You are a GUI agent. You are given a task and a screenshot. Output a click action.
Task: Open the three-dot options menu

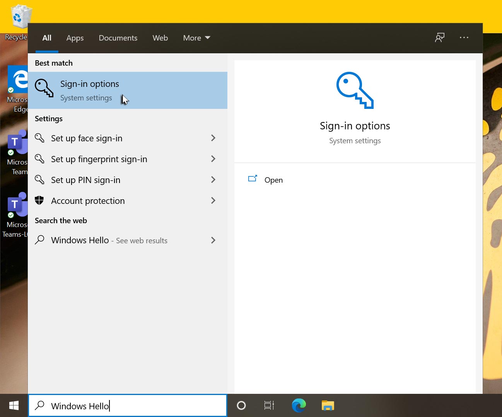(x=464, y=37)
